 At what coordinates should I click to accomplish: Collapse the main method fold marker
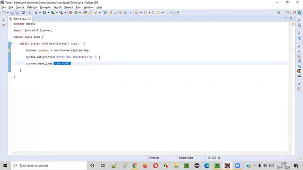[x=12, y=43]
